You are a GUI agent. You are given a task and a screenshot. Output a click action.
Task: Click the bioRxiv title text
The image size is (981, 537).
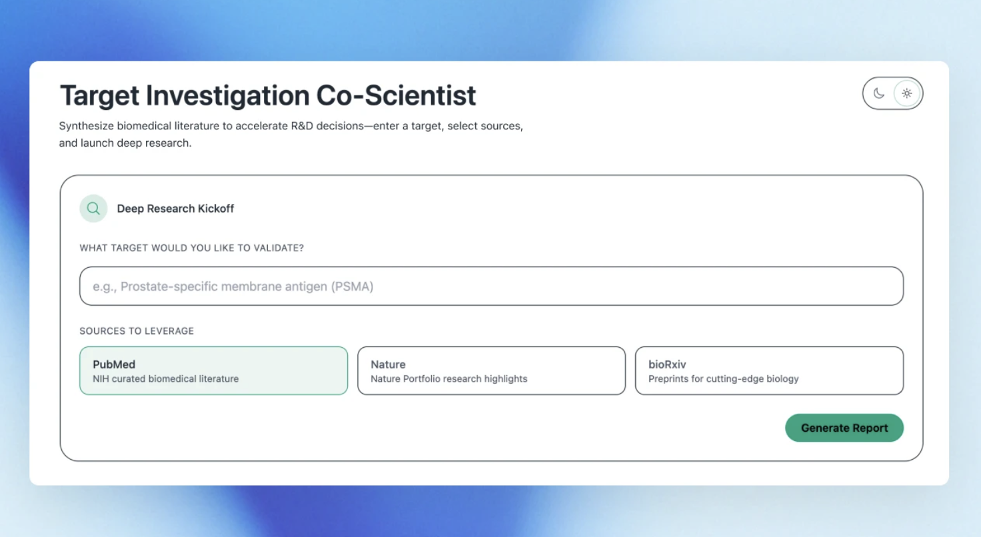[x=667, y=364]
